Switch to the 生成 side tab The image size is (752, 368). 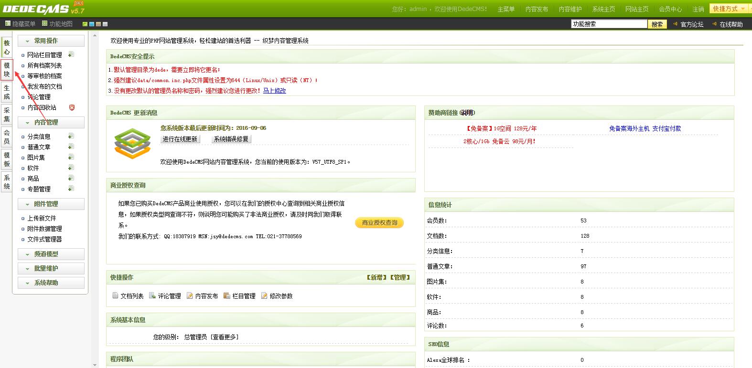pyautogui.click(x=7, y=93)
